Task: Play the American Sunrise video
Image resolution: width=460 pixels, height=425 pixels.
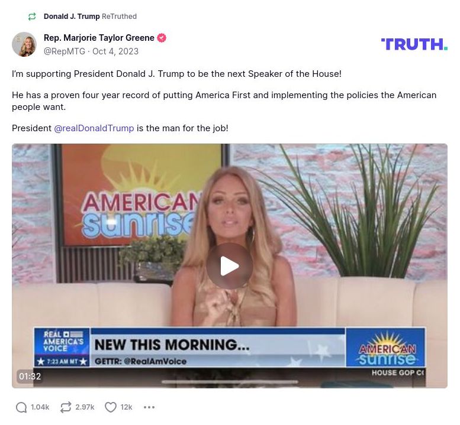Action: (x=229, y=266)
